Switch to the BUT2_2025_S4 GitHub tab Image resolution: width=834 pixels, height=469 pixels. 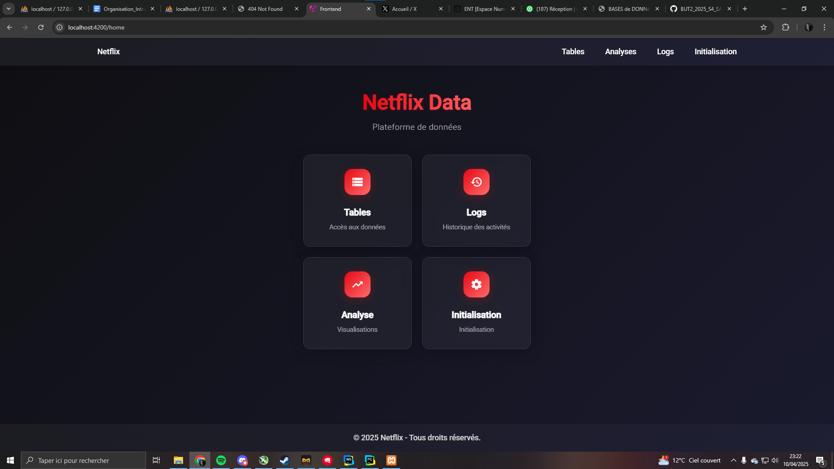pos(701,9)
